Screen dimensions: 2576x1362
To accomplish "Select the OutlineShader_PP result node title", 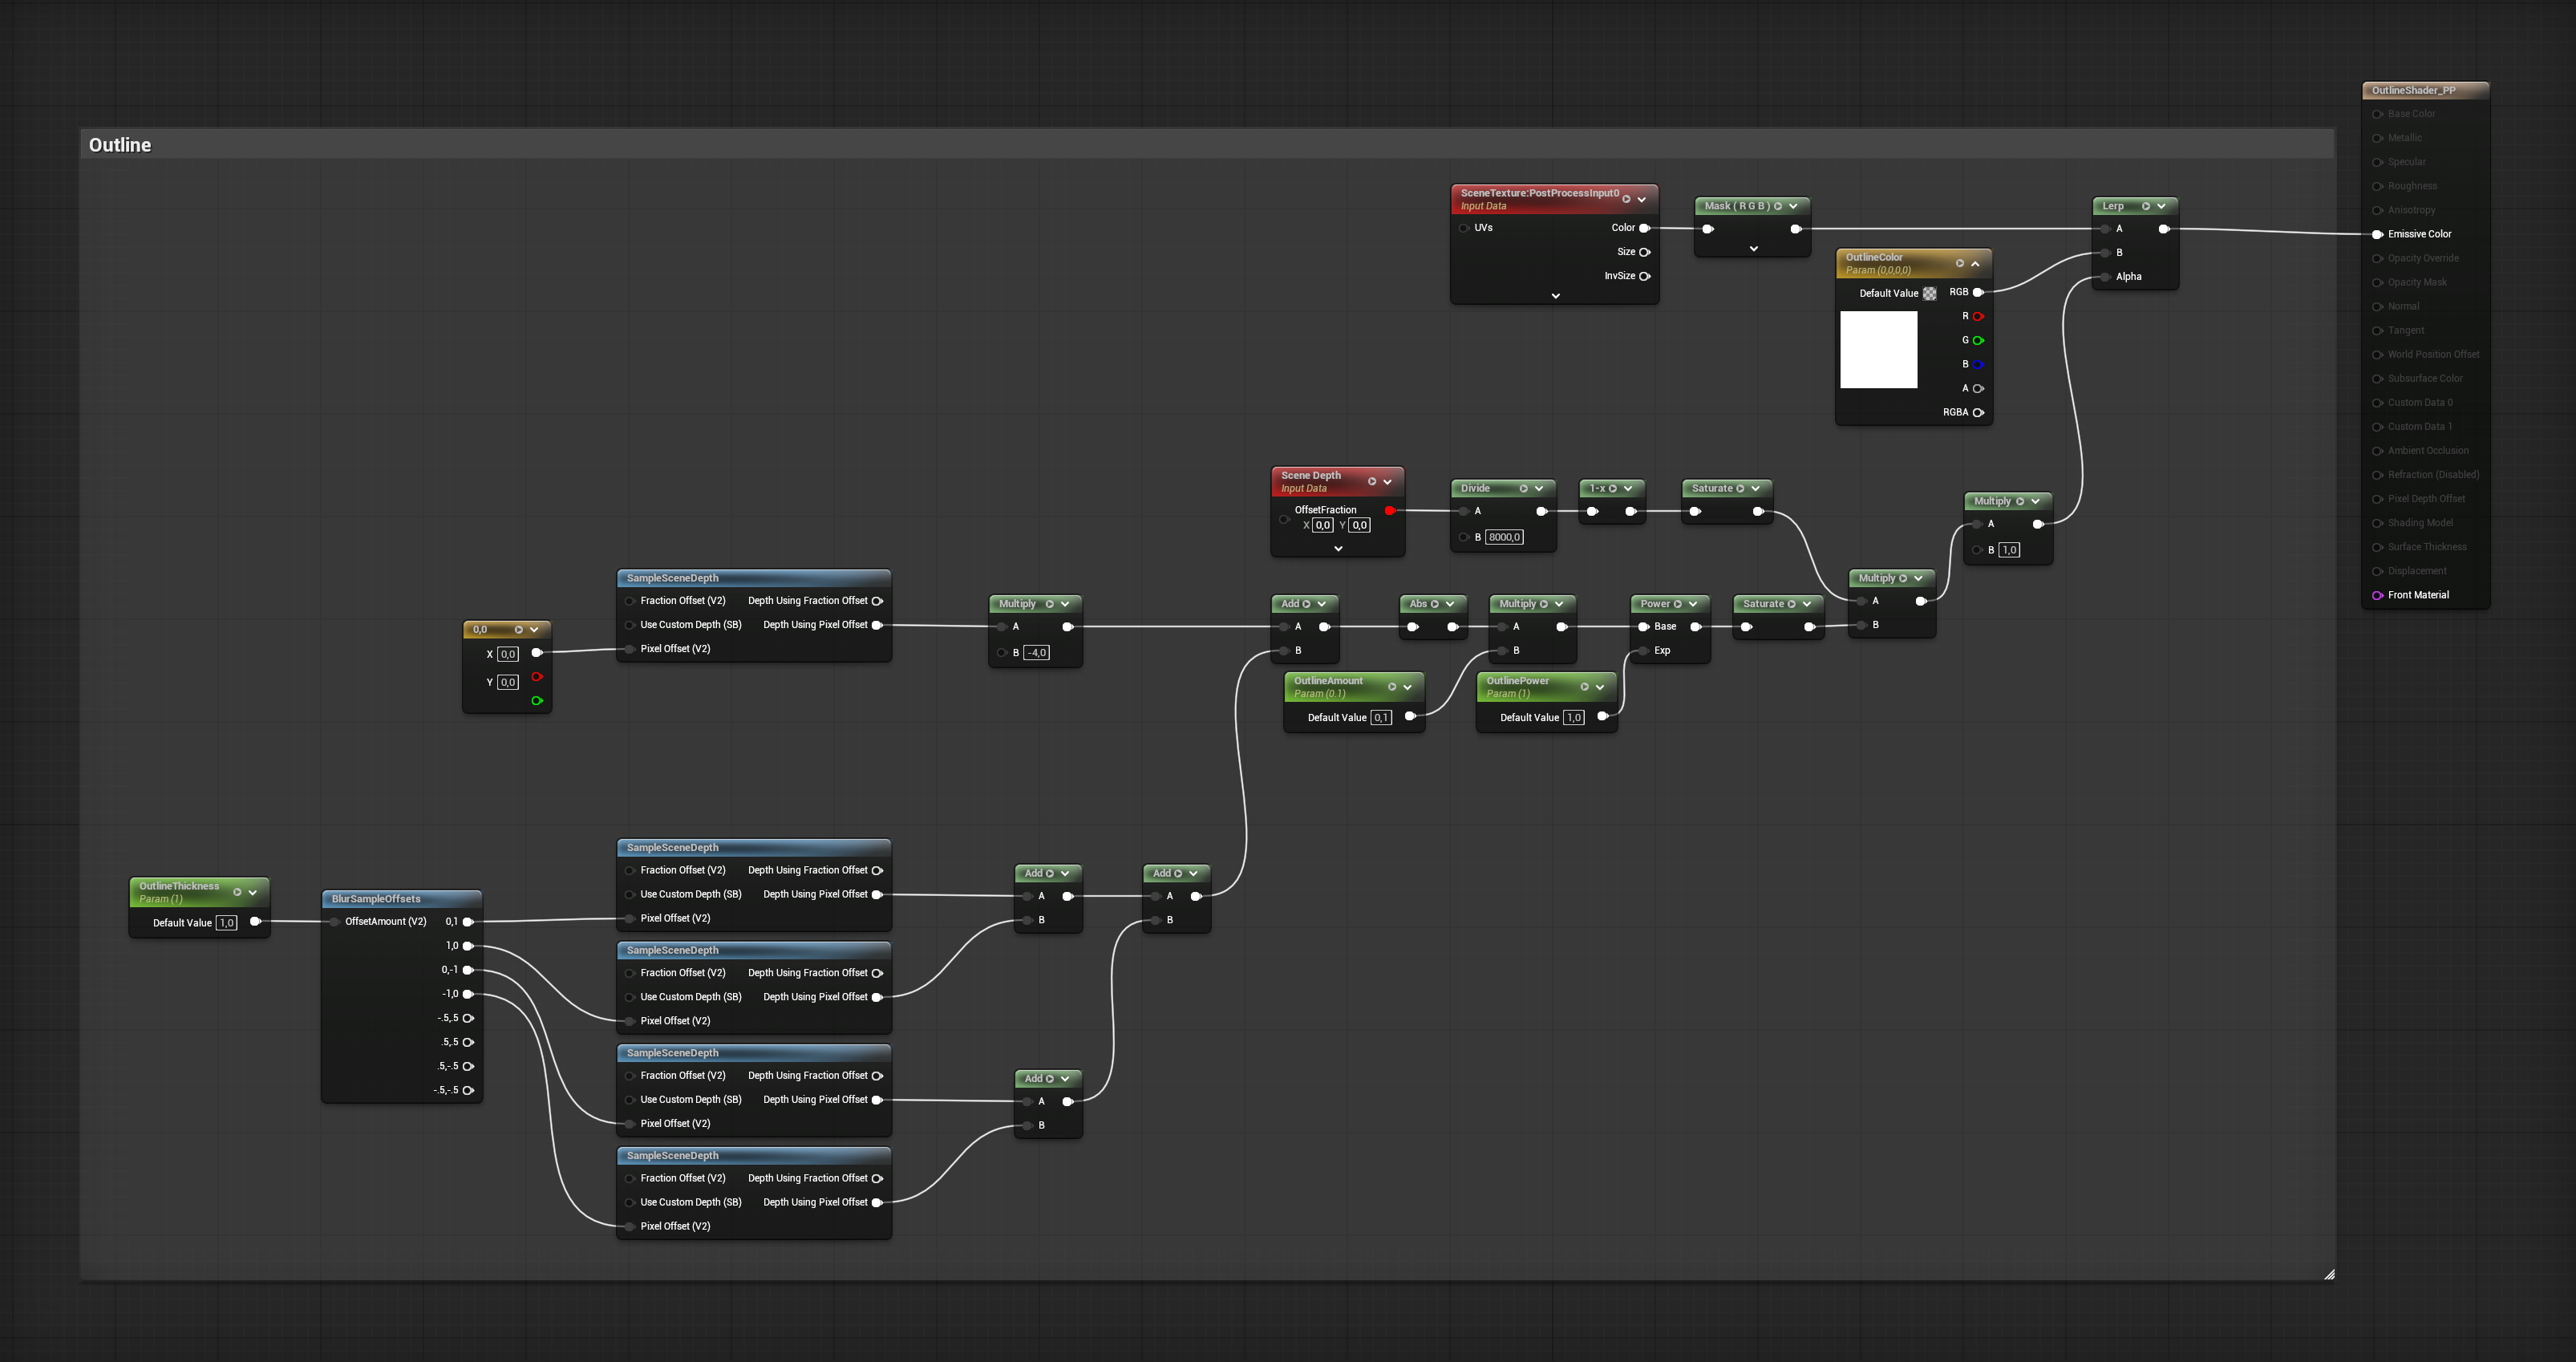I will [x=2413, y=91].
